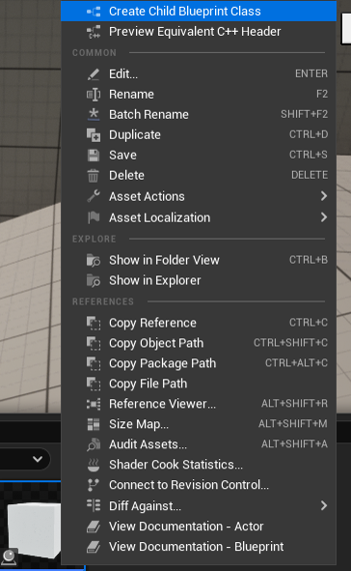
Task: Click the floppy disk Save icon
Action: [94, 156]
